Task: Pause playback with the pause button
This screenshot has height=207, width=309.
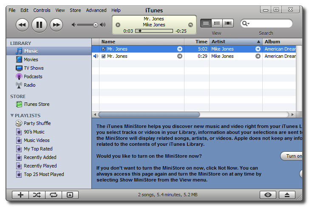Action: [x=39, y=25]
